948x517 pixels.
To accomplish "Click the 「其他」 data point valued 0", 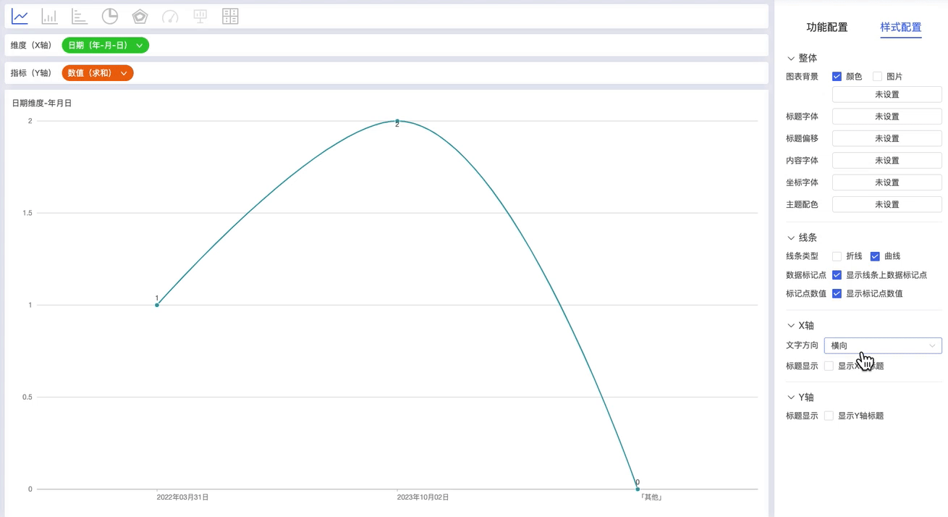I will (638, 489).
